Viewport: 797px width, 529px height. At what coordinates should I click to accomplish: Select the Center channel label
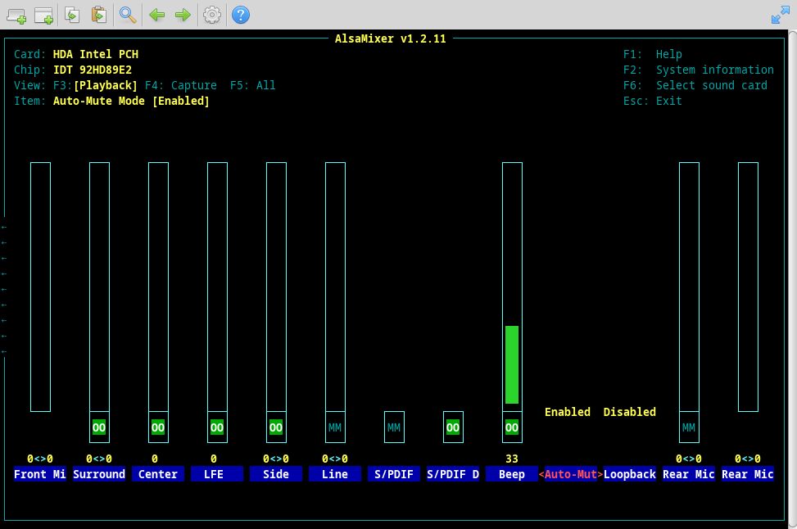158,474
